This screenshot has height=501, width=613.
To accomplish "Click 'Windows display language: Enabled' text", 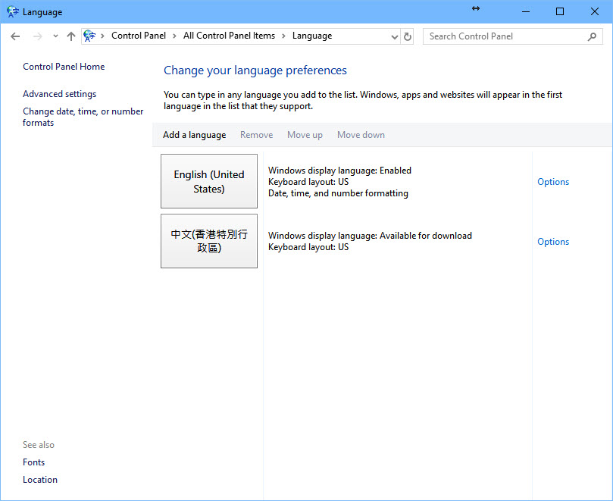I will click(x=339, y=171).
